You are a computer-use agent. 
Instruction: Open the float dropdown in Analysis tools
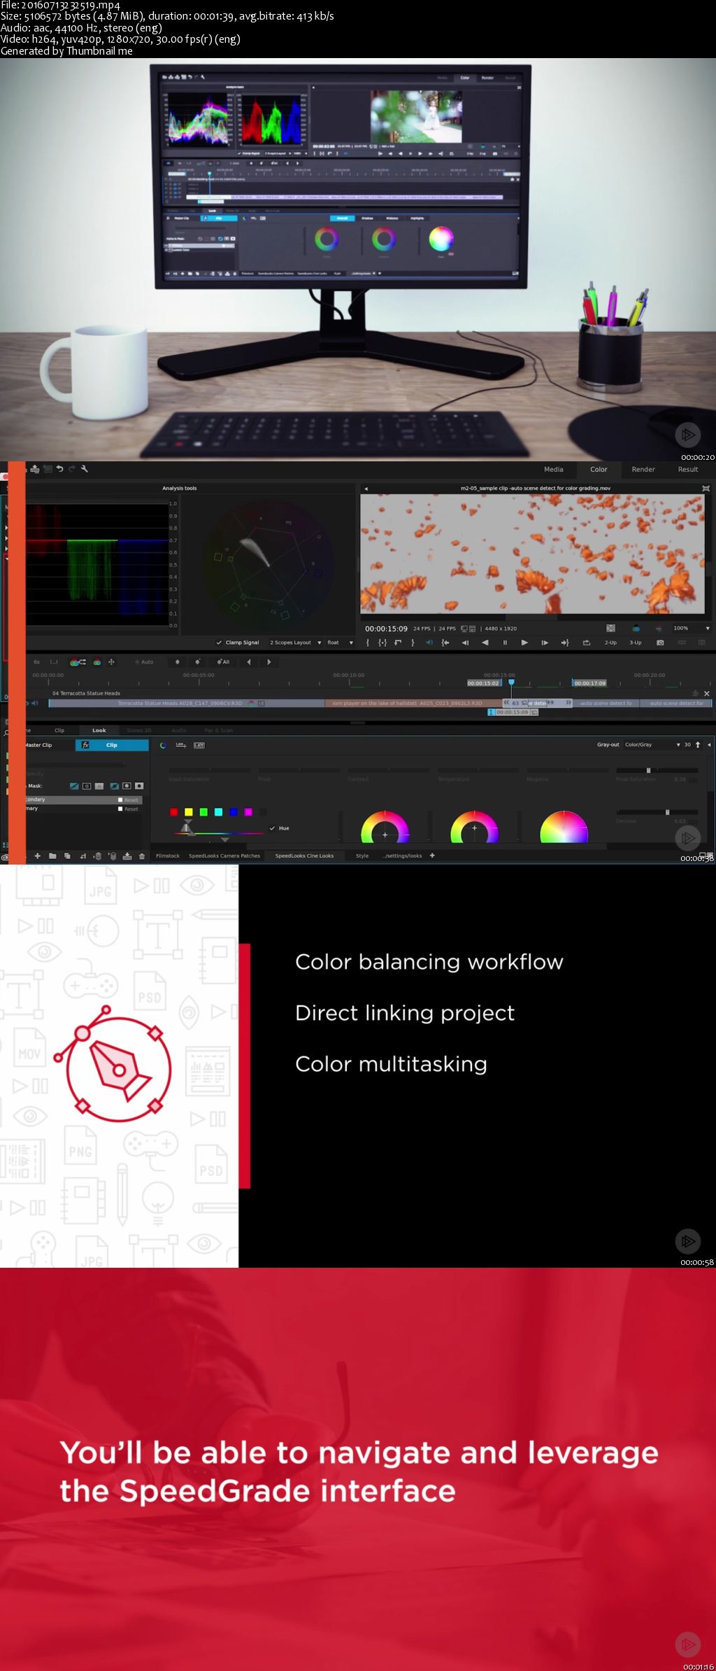340,643
